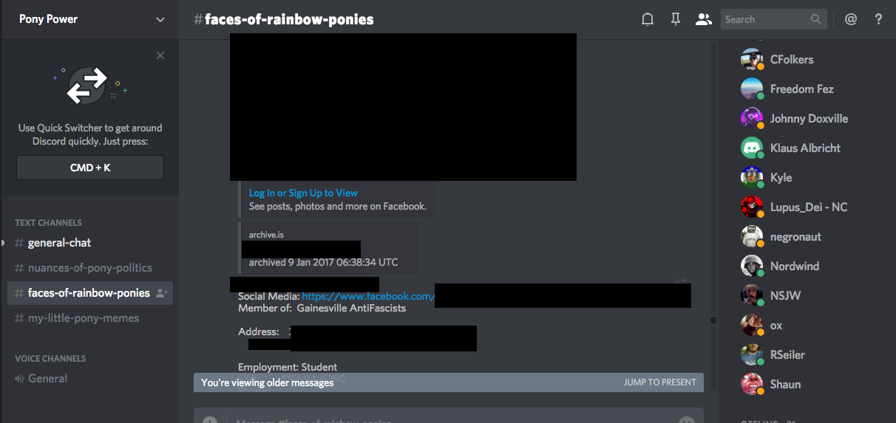Expand the Pony Power server dropdown

(x=160, y=20)
